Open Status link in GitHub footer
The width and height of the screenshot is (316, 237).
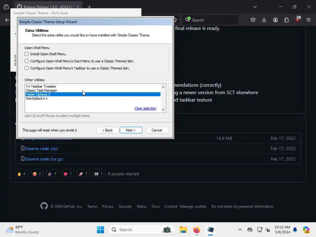141,206
